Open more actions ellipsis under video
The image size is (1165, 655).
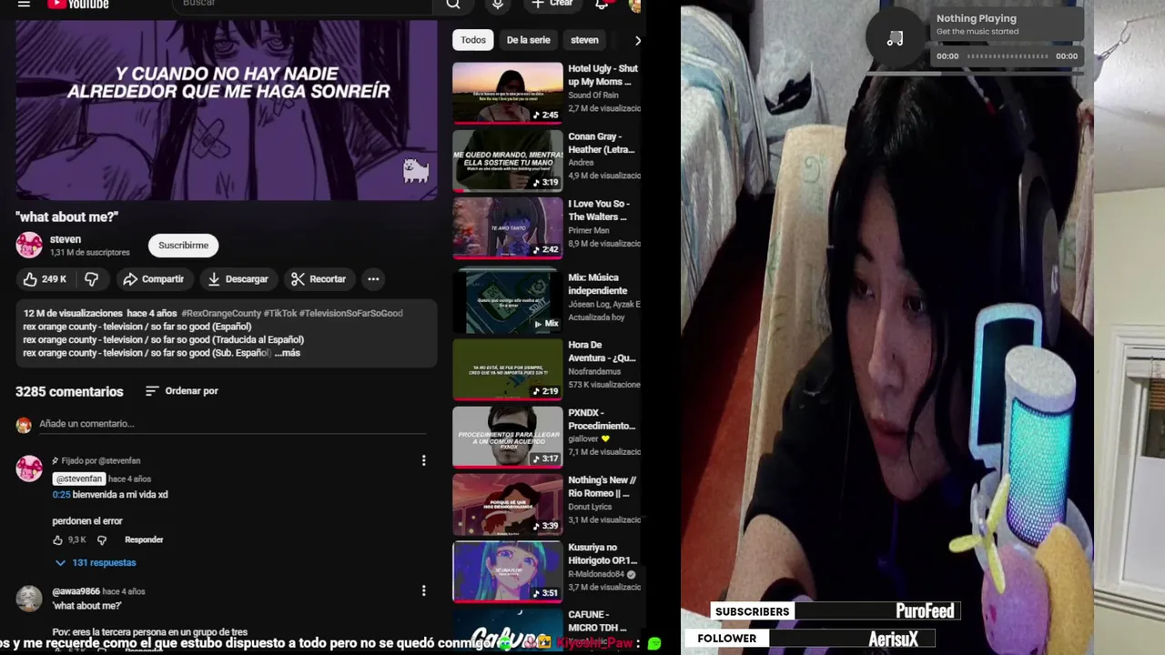pos(373,279)
